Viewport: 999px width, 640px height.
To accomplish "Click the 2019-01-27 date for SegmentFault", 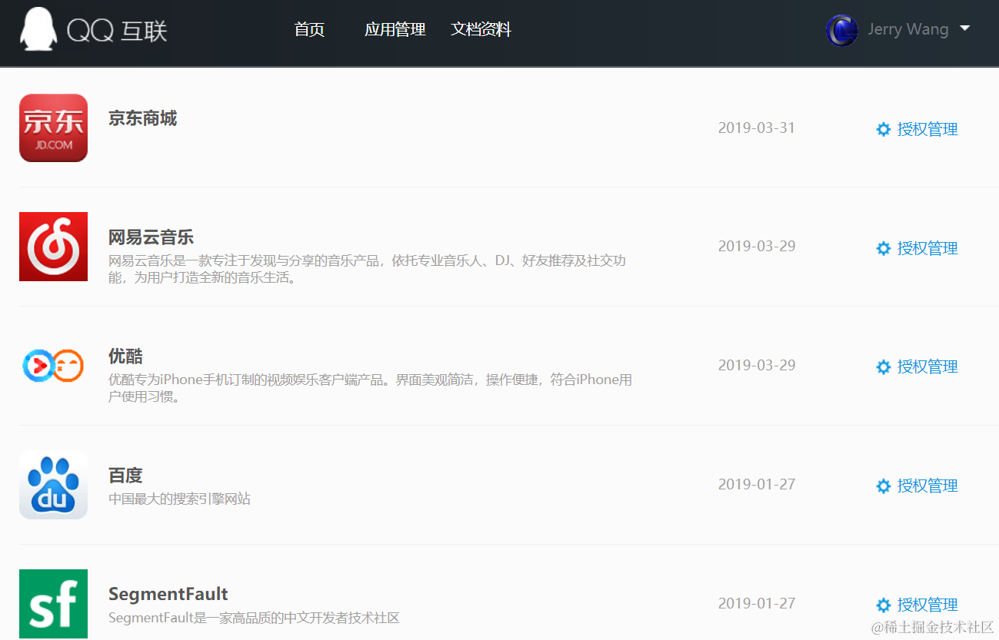I will [x=757, y=603].
